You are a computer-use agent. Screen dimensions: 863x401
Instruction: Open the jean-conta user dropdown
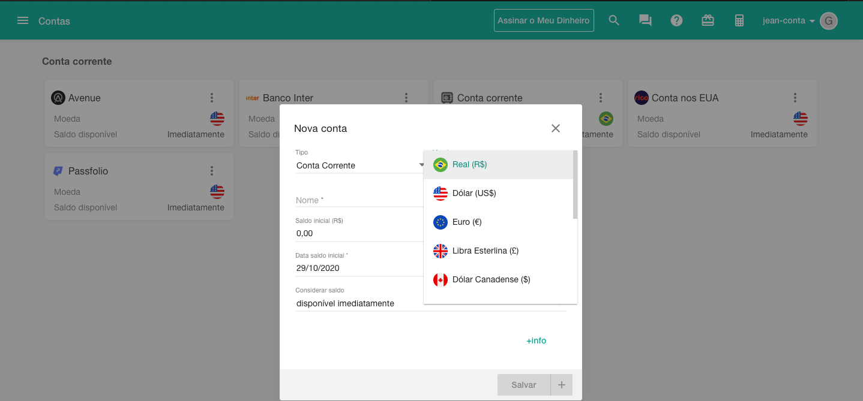789,21
